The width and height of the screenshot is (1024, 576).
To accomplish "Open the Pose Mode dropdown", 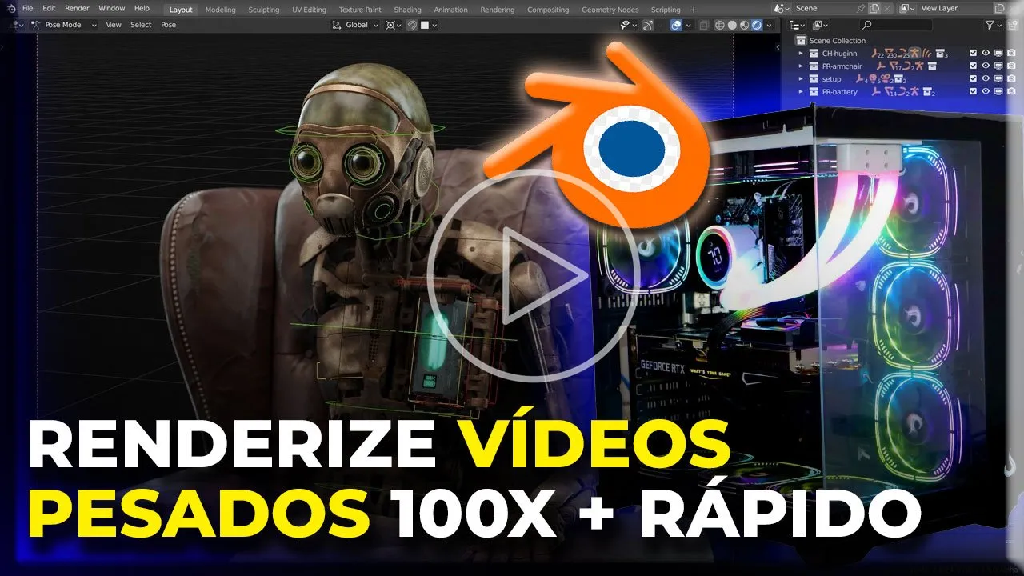I will tap(64, 25).
